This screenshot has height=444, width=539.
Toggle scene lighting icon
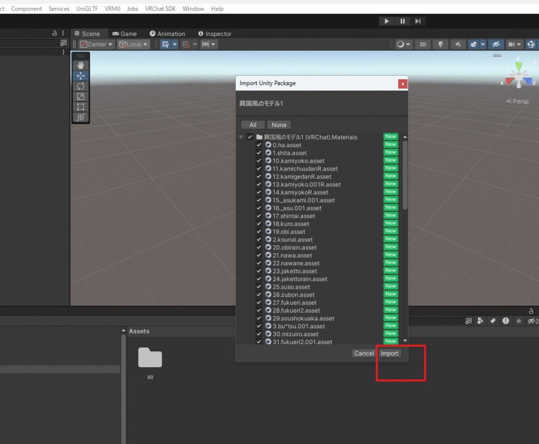441,44
